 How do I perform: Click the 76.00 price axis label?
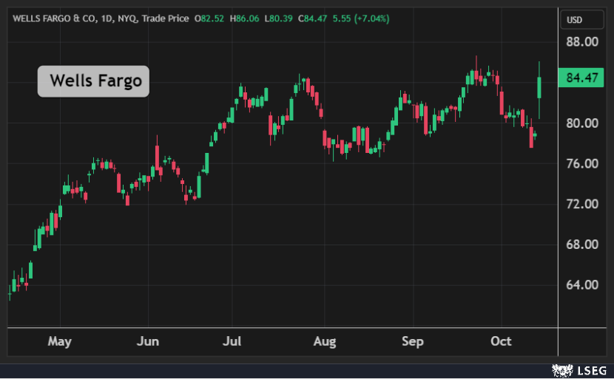(581, 163)
